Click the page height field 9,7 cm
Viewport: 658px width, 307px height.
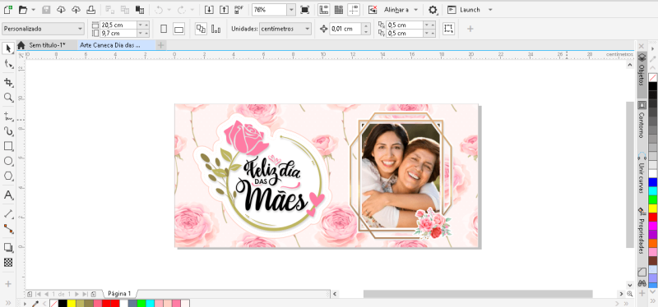(x=118, y=33)
